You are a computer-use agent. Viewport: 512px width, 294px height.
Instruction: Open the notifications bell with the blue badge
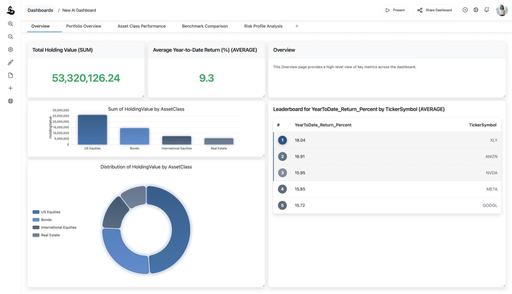coord(486,10)
